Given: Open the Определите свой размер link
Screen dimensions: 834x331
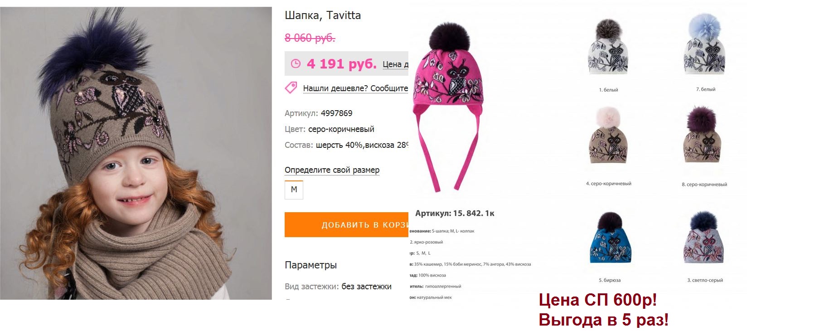Looking at the screenshot, I should click(332, 170).
